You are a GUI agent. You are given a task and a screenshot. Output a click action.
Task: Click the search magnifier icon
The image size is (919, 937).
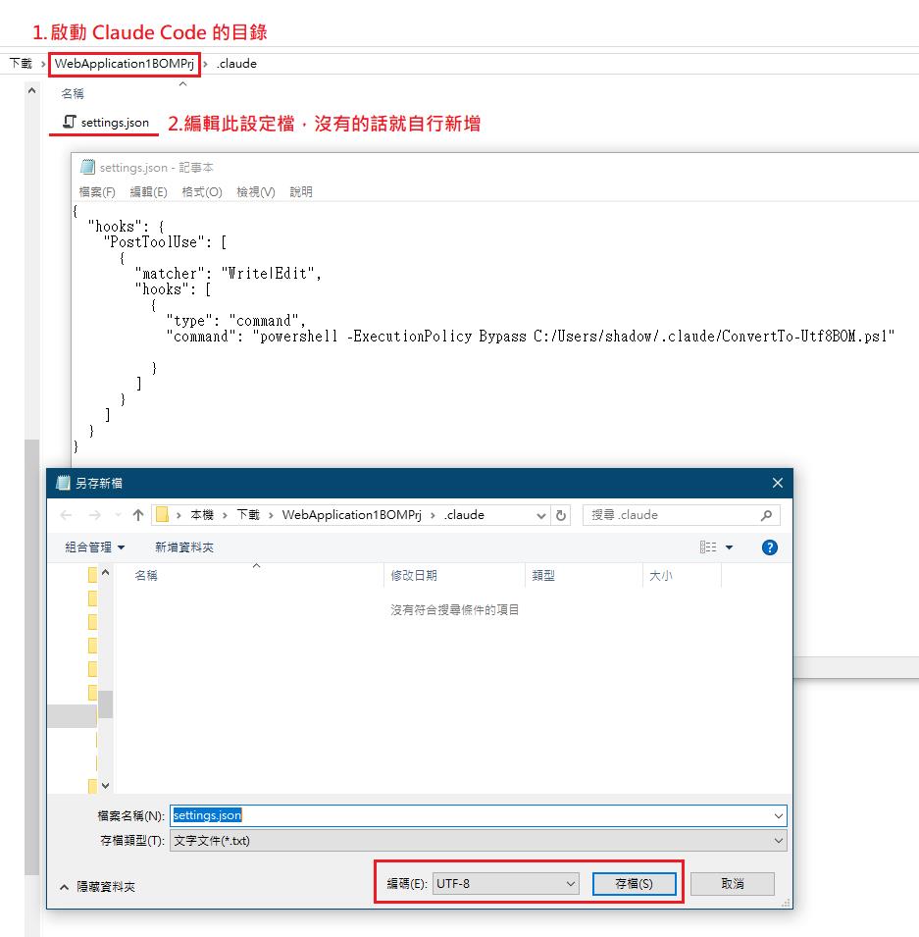point(766,515)
